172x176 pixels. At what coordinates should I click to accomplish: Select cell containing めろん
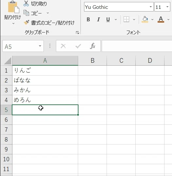coord(45,100)
